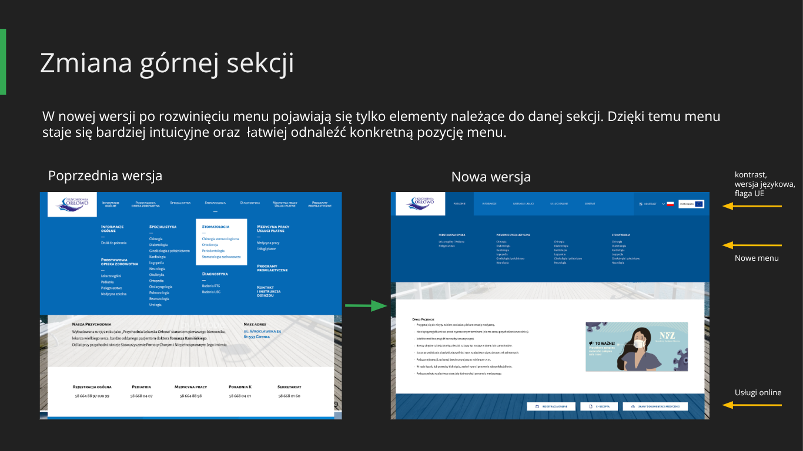The image size is (803, 451).
Task: Expand the Stomatologia menu in the previous version
Action: [215, 203]
